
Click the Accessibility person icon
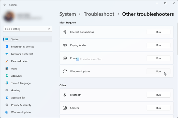(7, 98)
